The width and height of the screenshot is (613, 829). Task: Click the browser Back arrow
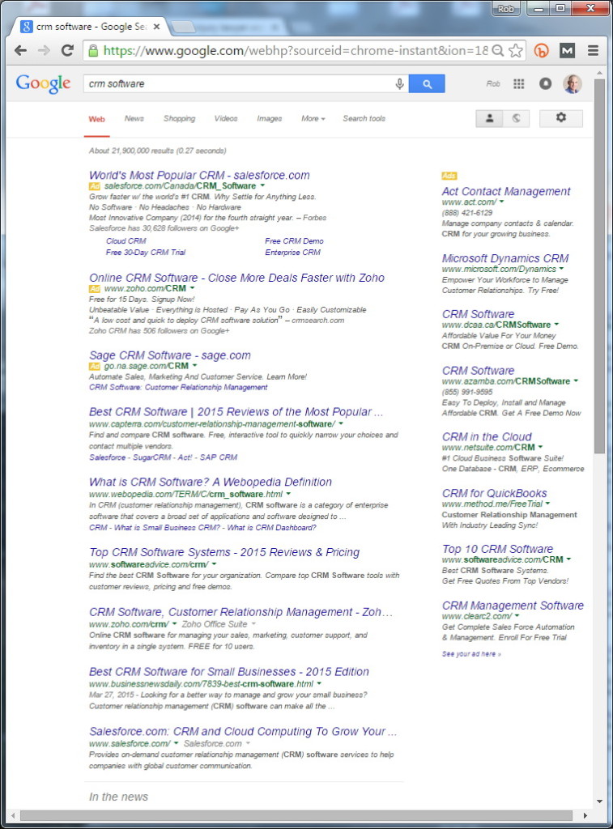[x=20, y=51]
